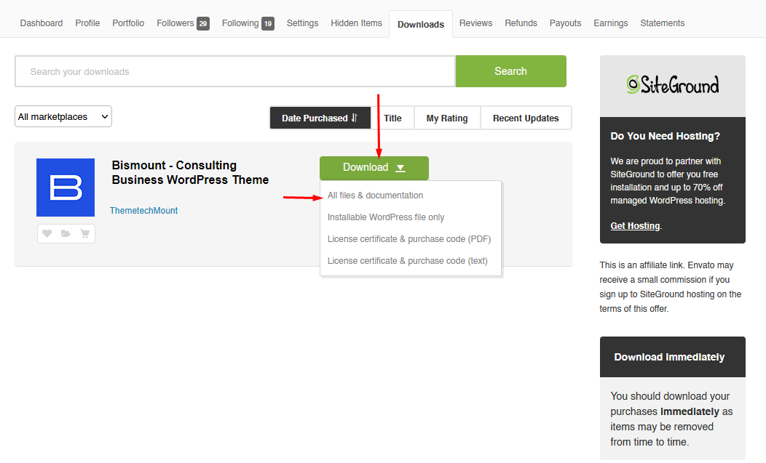This screenshot has width=766, height=463.
Task: Select the Downloads tab
Action: pos(421,25)
